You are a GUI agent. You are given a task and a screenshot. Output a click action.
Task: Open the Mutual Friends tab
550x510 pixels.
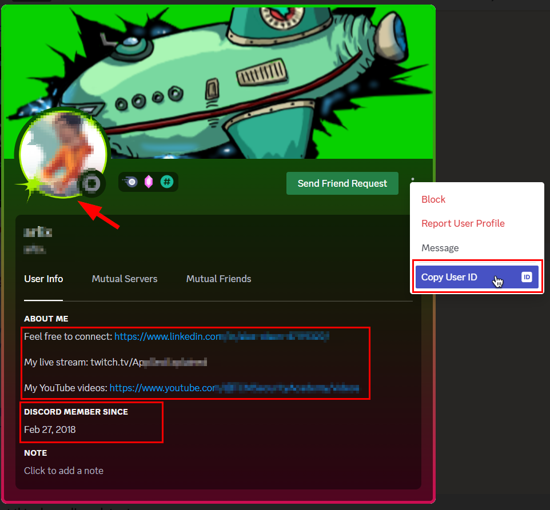tap(218, 279)
